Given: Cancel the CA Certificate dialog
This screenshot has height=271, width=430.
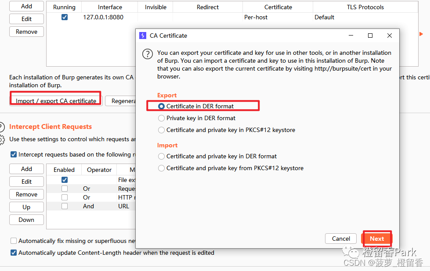Looking at the screenshot, I should coord(341,239).
